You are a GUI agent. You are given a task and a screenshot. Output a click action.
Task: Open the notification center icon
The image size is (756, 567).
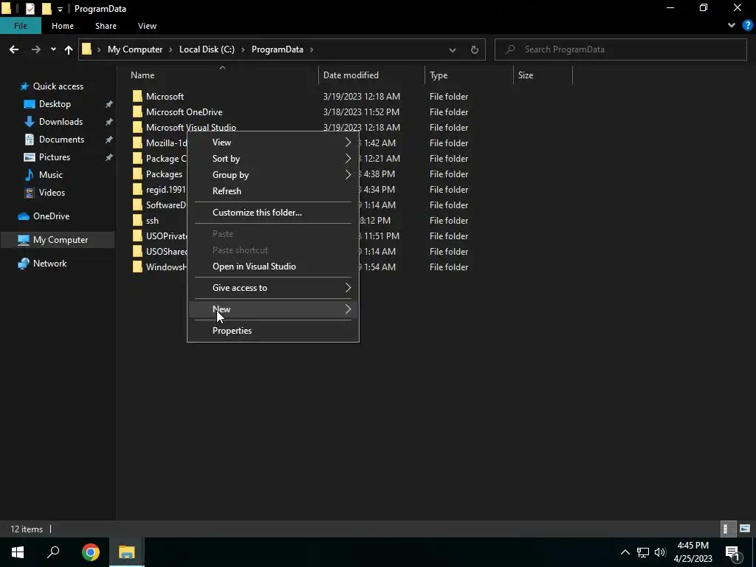pos(732,552)
